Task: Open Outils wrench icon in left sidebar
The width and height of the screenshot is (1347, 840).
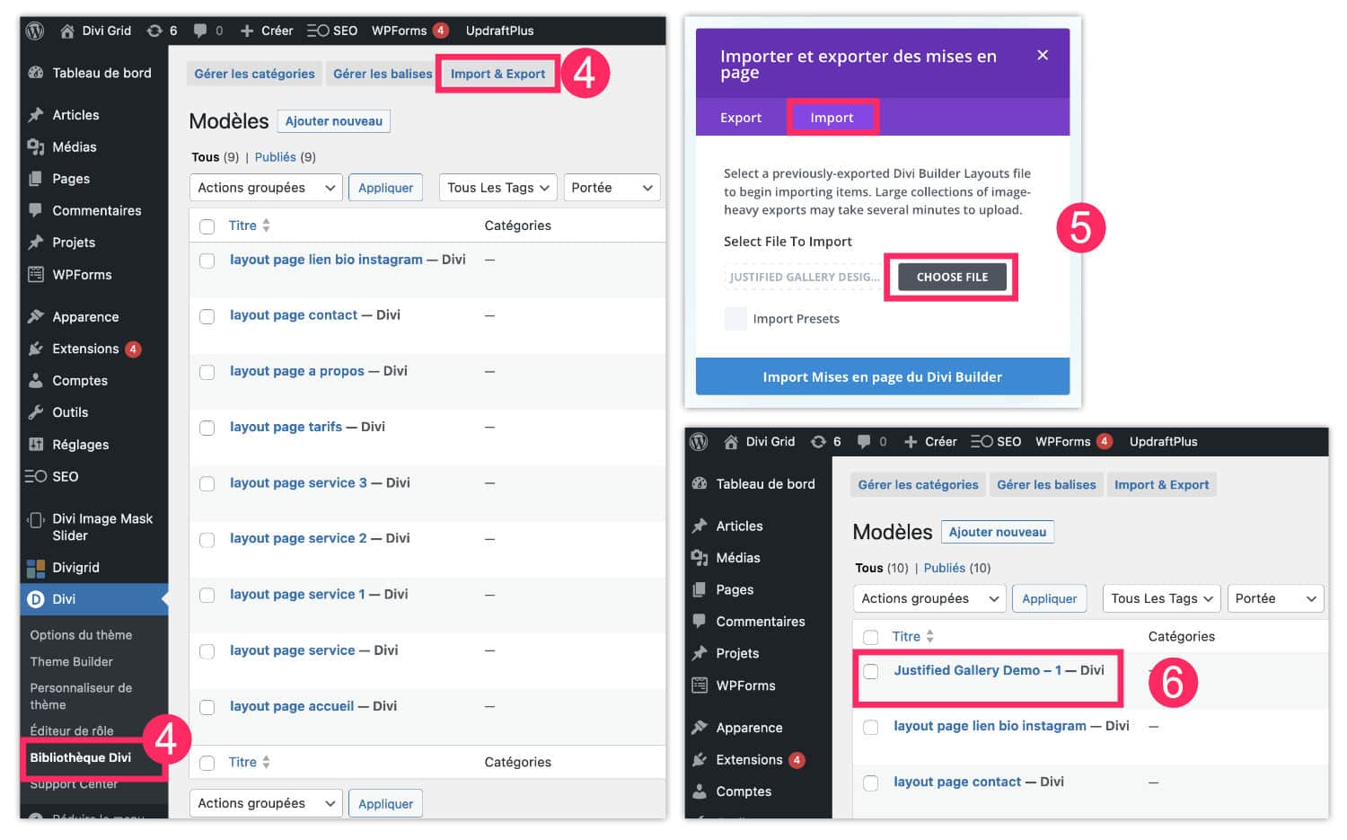Action: pyautogui.click(x=36, y=412)
